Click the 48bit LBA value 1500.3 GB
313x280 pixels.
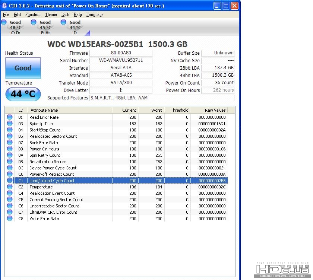pyautogui.click(x=218, y=75)
